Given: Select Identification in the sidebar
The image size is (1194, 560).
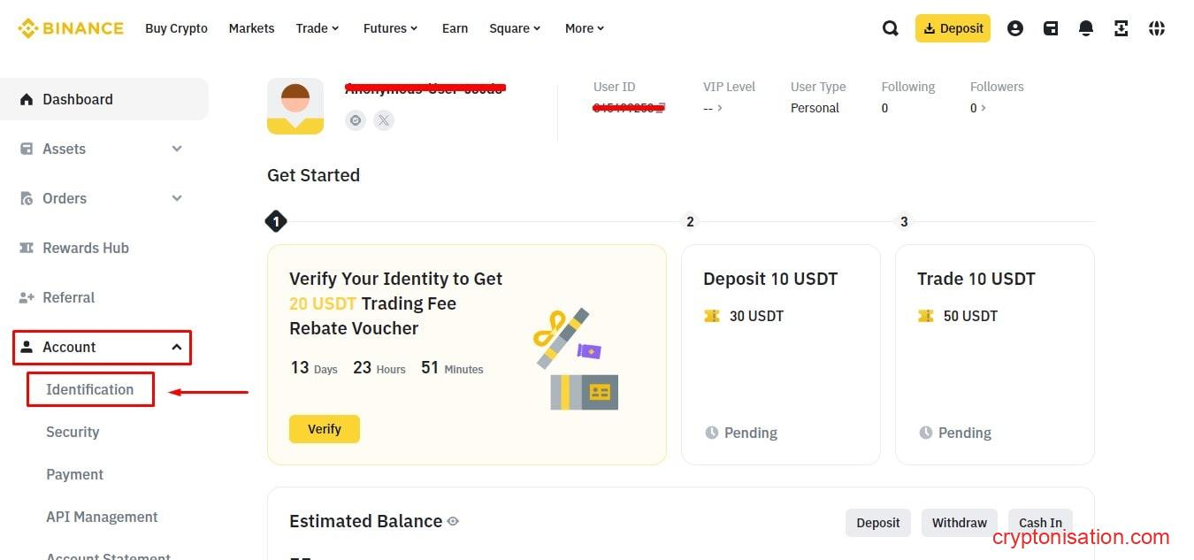Looking at the screenshot, I should [90, 389].
